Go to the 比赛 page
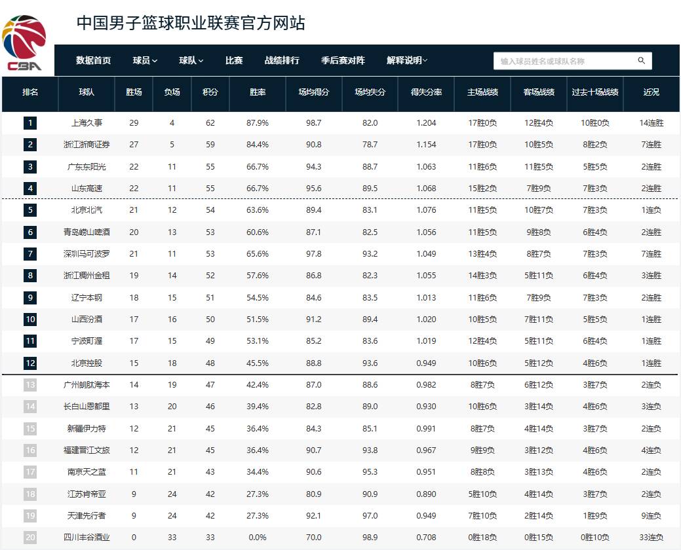 point(234,60)
